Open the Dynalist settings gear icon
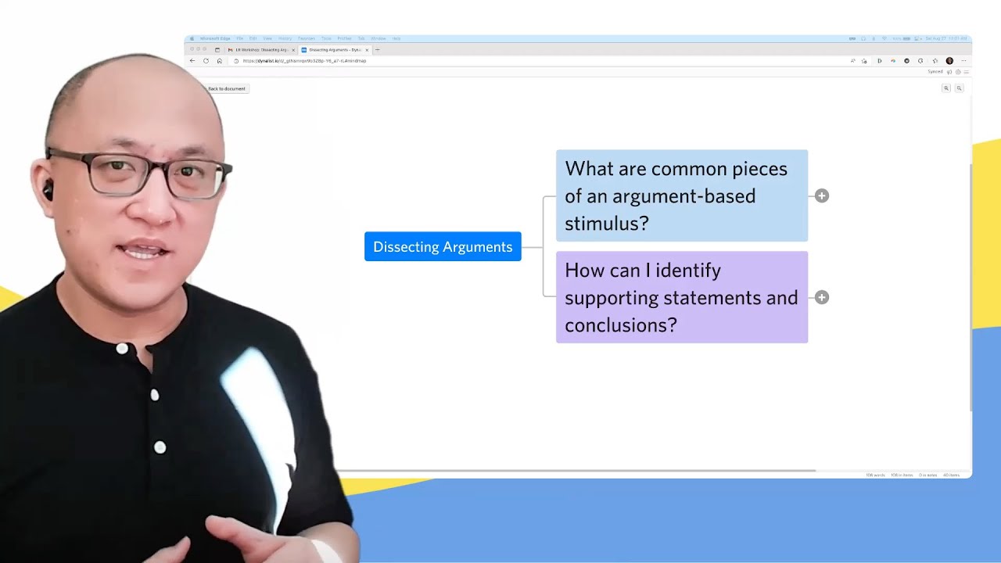The width and height of the screenshot is (1001, 563). [958, 72]
